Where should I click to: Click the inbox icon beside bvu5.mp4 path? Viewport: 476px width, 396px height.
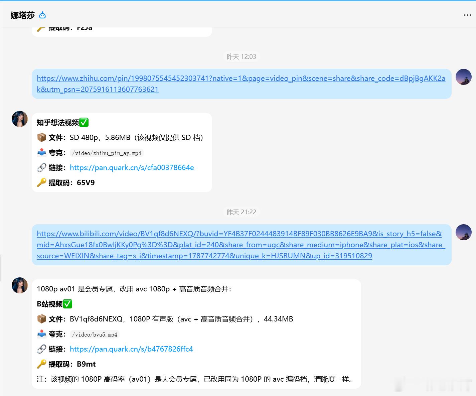click(x=41, y=334)
